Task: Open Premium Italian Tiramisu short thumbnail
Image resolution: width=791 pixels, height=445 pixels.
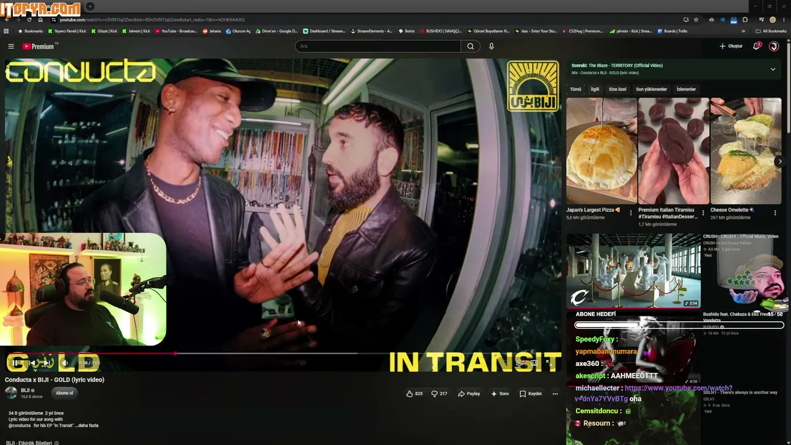Action: coord(674,151)
